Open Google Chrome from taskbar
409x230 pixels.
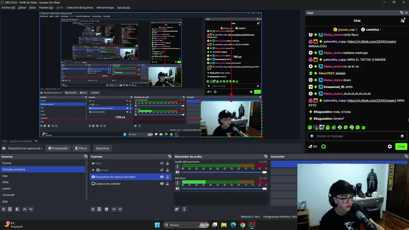coord(243,225)
